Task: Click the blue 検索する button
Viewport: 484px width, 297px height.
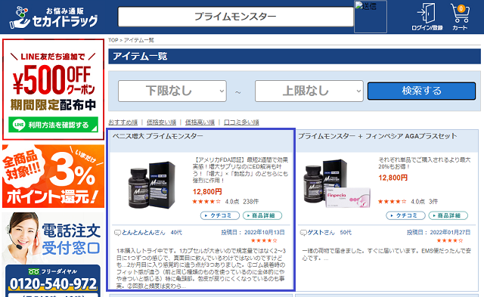Action: (x=421, y=91)
